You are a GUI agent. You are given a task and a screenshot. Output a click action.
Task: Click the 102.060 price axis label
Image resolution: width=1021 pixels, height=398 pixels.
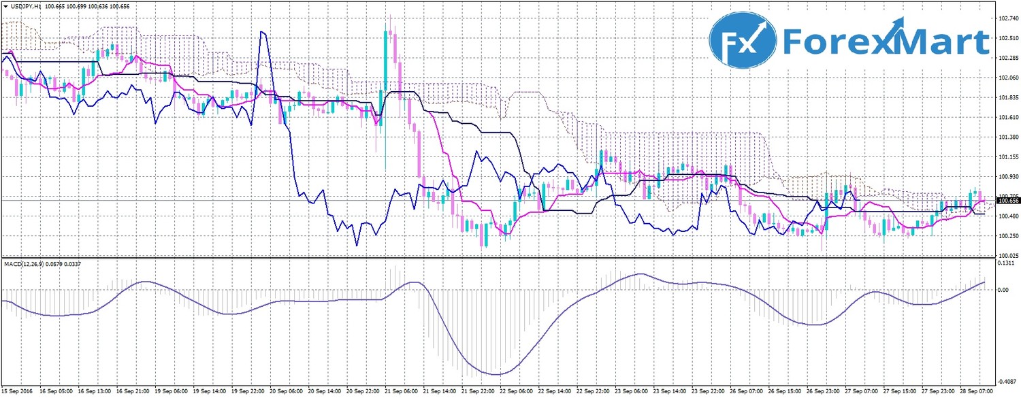1007,78
